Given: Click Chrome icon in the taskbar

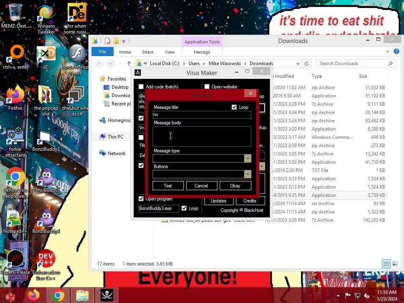Looking at the screenshot, I should 58,295.
